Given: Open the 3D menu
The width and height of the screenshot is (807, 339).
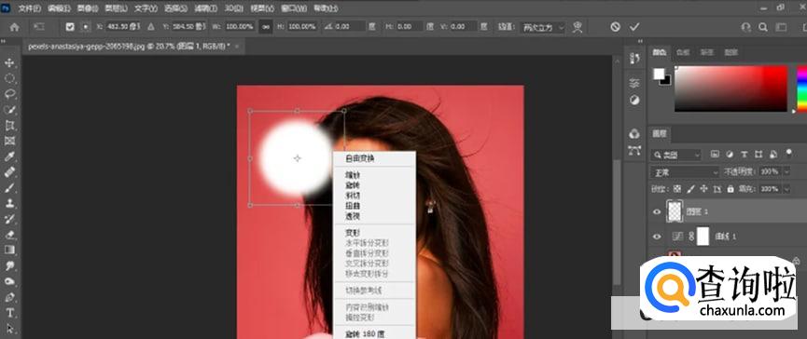Looking at the screenshot, I should [x=233, y=8].
